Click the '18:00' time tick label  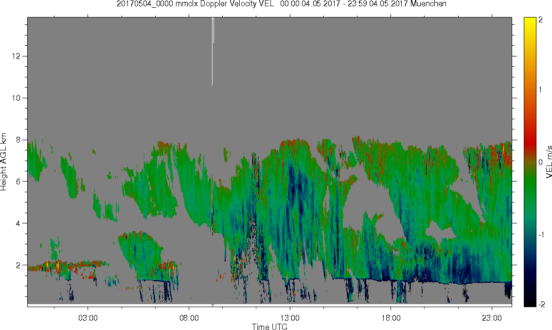[x=391, y=318]
